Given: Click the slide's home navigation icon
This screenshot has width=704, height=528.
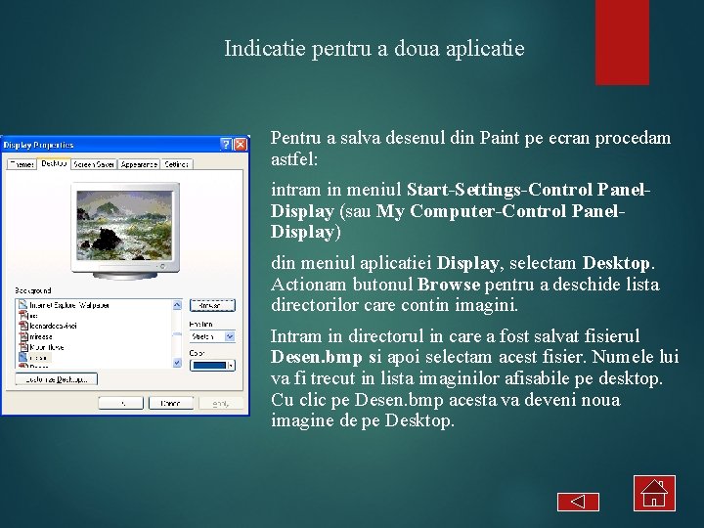Looking at the screenshot, I should (654, 493).
